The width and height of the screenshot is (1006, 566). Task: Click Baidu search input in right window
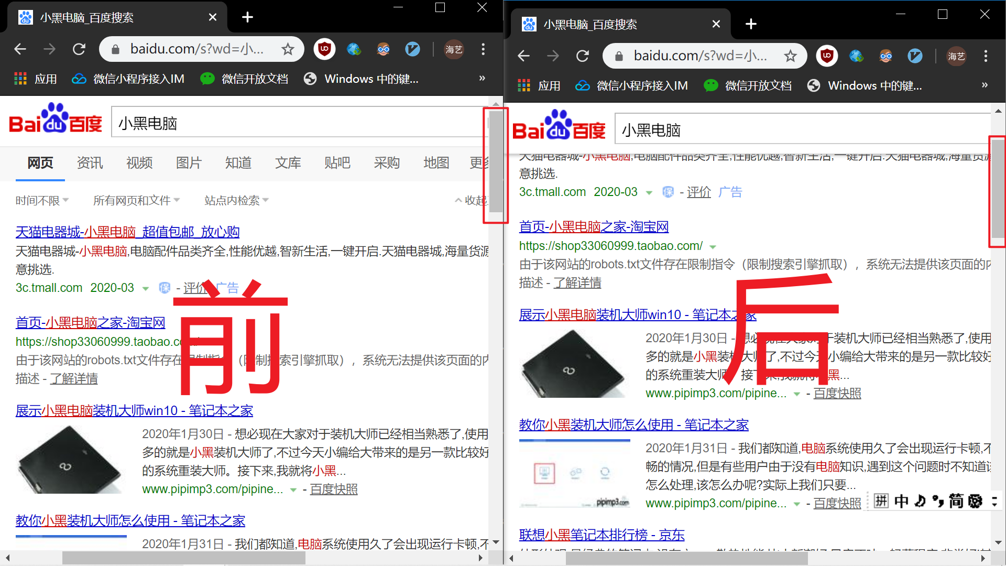coord(802,130)
